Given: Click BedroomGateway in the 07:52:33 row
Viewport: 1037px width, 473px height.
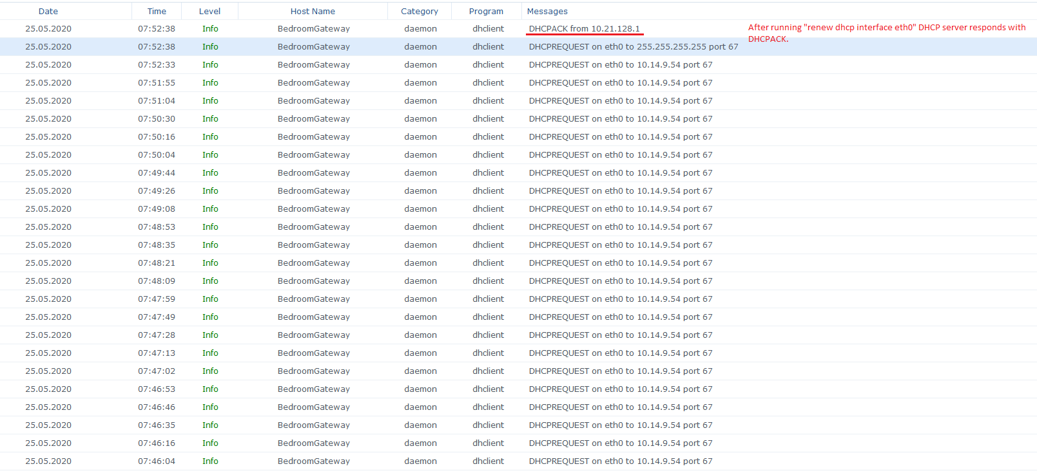Looking at the screenshot, I should tap(314, 64).
